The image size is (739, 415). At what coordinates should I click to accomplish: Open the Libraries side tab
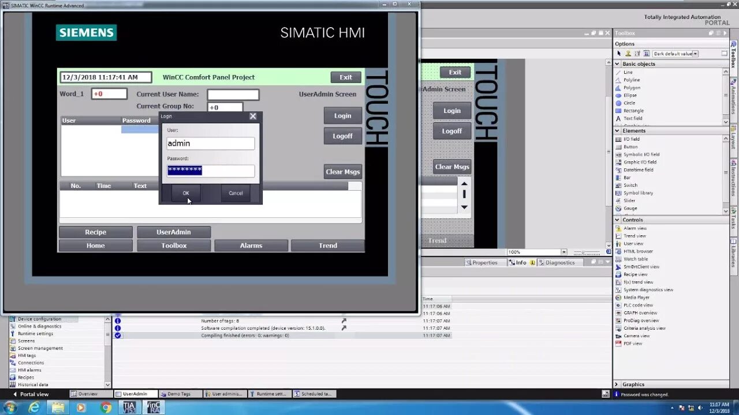[734, 256]
